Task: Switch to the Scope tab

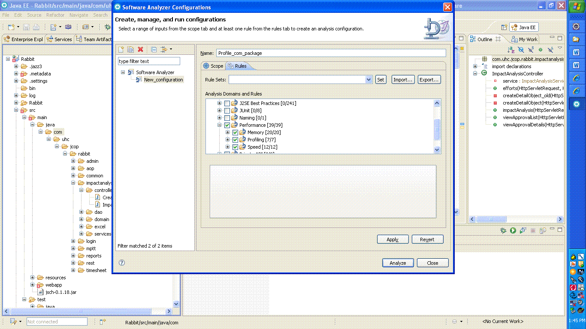Action: pos(213,66)
